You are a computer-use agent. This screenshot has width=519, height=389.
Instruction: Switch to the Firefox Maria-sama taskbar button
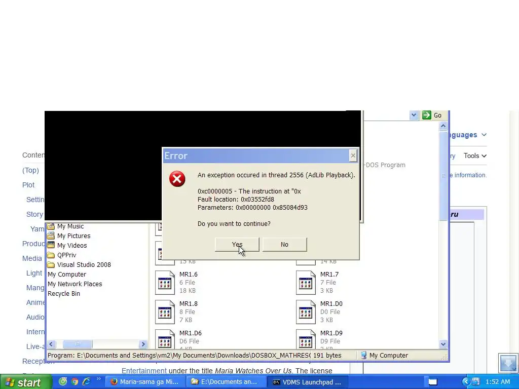pyautogui.click(x=145, y=382)
